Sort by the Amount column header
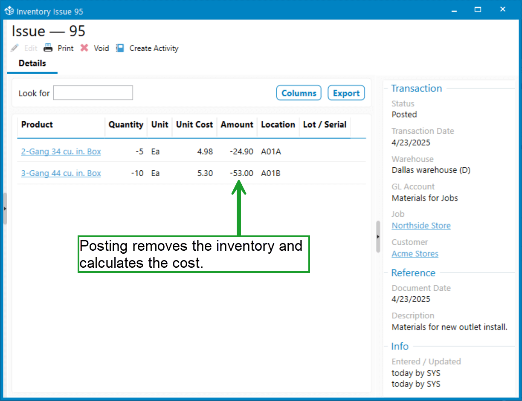This screenshot has width=522, height=401. [x=237, y=125]
